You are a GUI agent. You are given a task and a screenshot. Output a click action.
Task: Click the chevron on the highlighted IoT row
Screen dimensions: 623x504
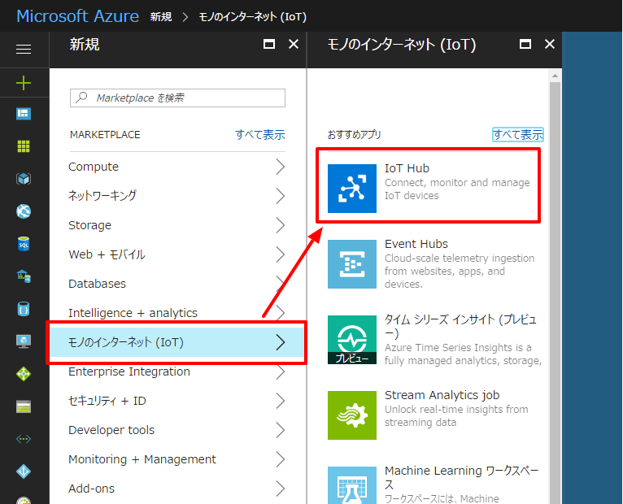[x=281, y=342]
